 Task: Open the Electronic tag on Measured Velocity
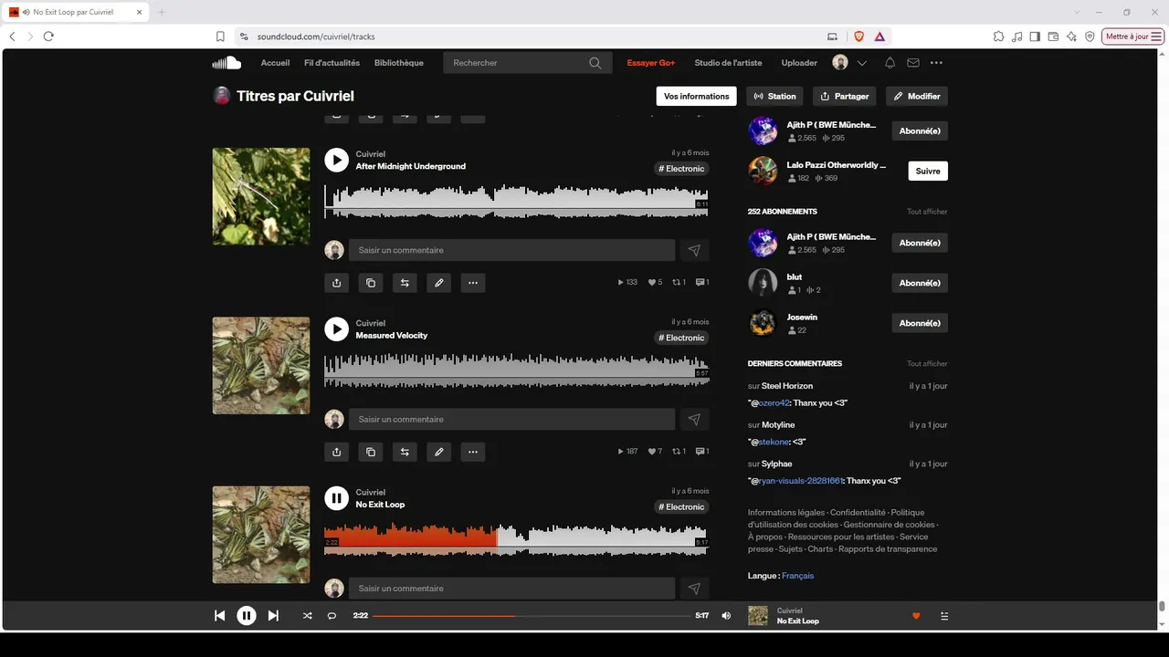click(681, 338)
